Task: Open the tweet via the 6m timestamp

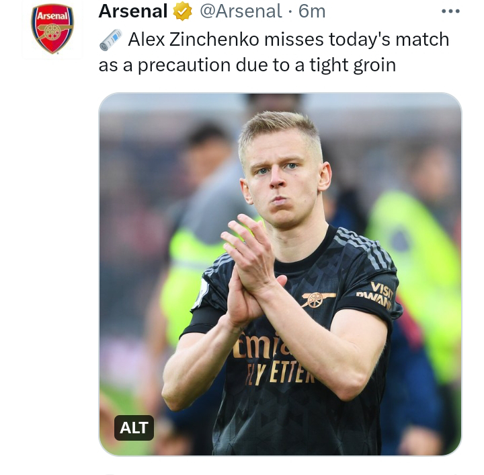Action: [x=312, y=11]
